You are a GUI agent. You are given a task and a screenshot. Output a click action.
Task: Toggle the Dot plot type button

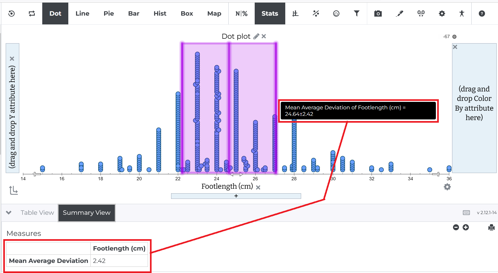[x=55, y=13]
